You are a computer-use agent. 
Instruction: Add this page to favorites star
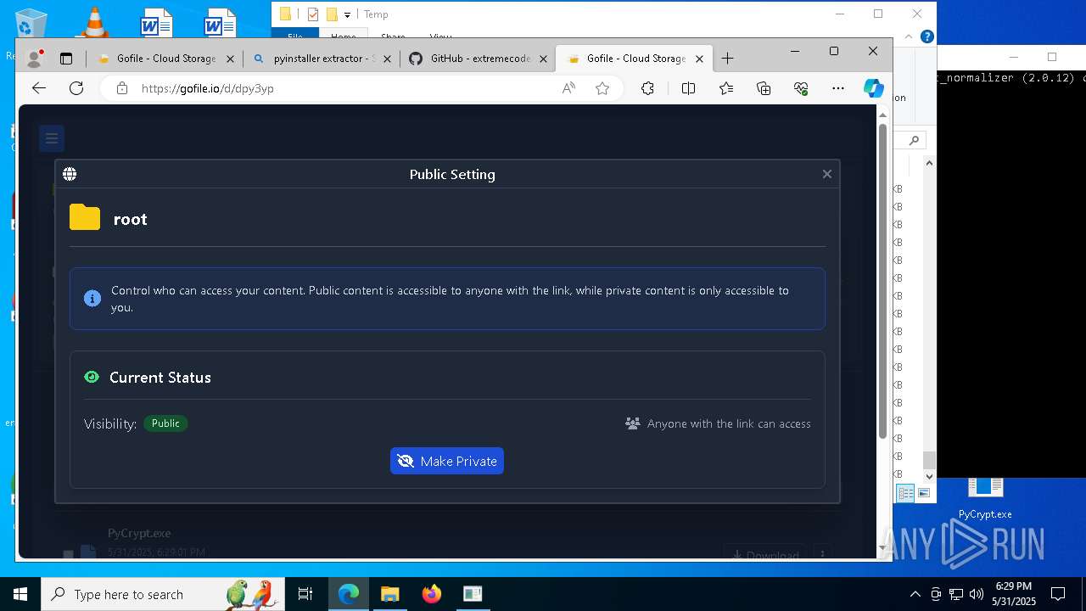[602, 88]
